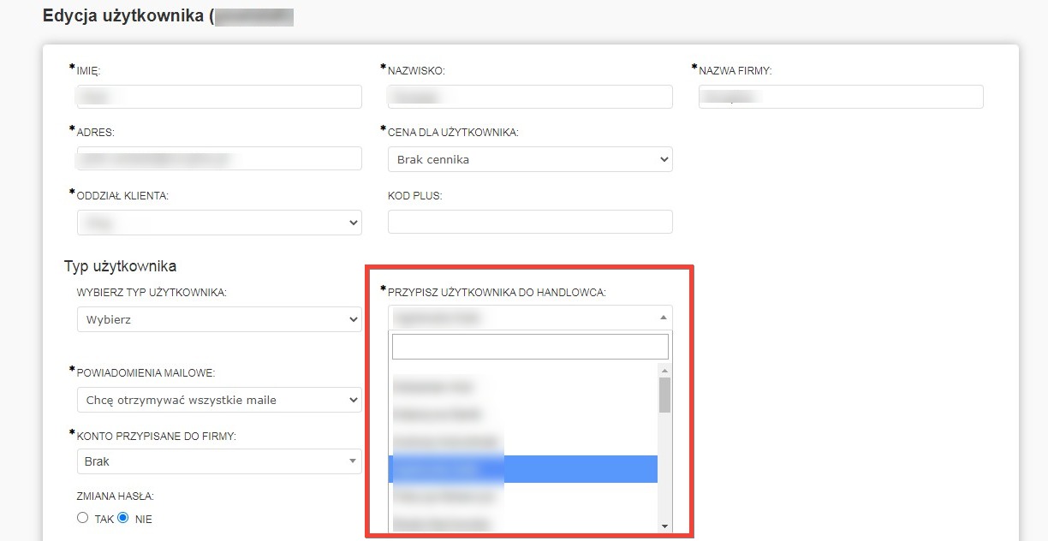Open the CENA DLA UŻYTKOWNIKA dropdown

(x=530, y=159)
